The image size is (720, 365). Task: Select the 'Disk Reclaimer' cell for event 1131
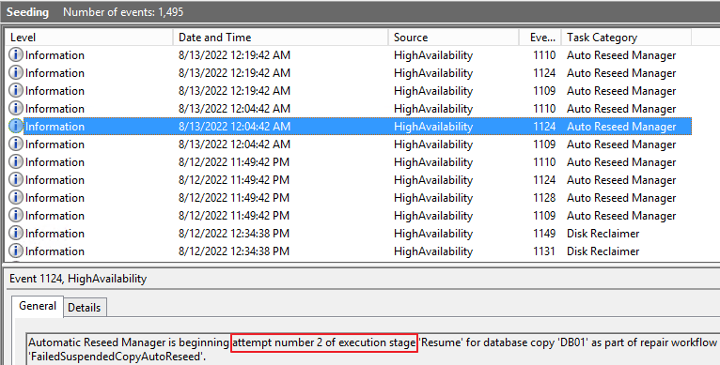pos(603,251)
